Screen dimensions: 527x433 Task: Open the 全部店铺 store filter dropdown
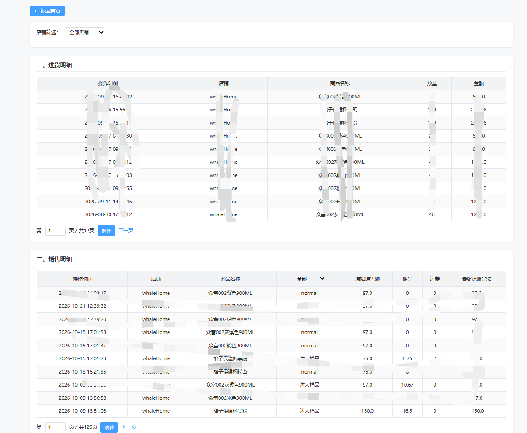pos(85,32)
